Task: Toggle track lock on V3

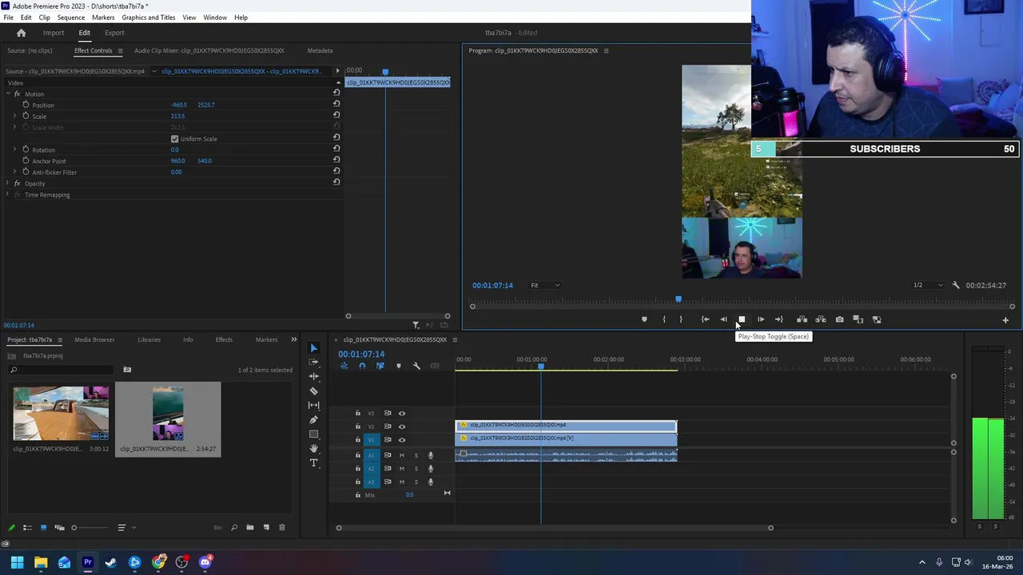Action: click(358, 414)
